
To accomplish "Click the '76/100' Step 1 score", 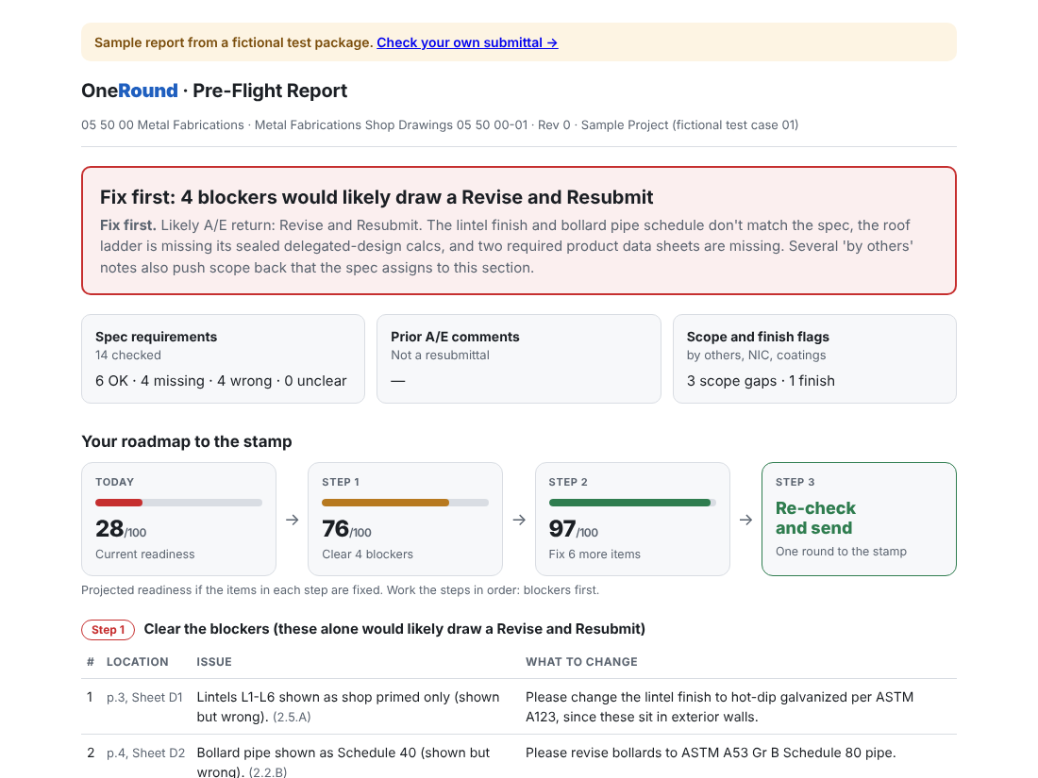I will pyautogui.click(x=346, y=529).
